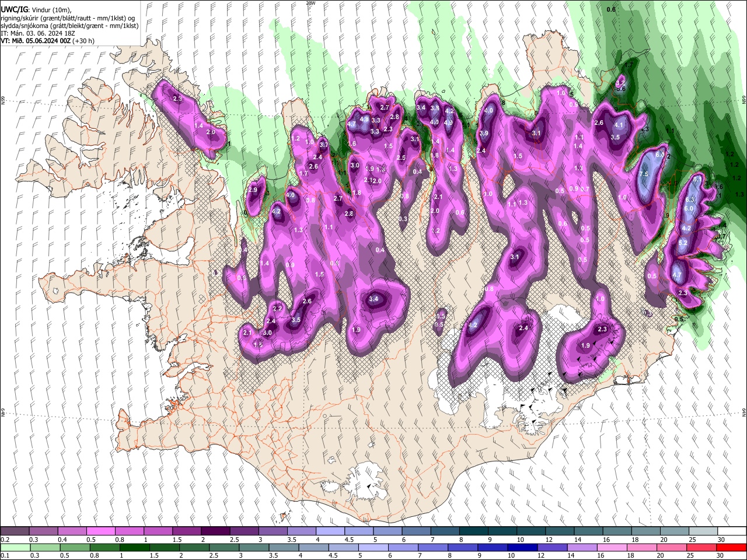Click the '4.1' snowfall value on the map

[619, 125]
